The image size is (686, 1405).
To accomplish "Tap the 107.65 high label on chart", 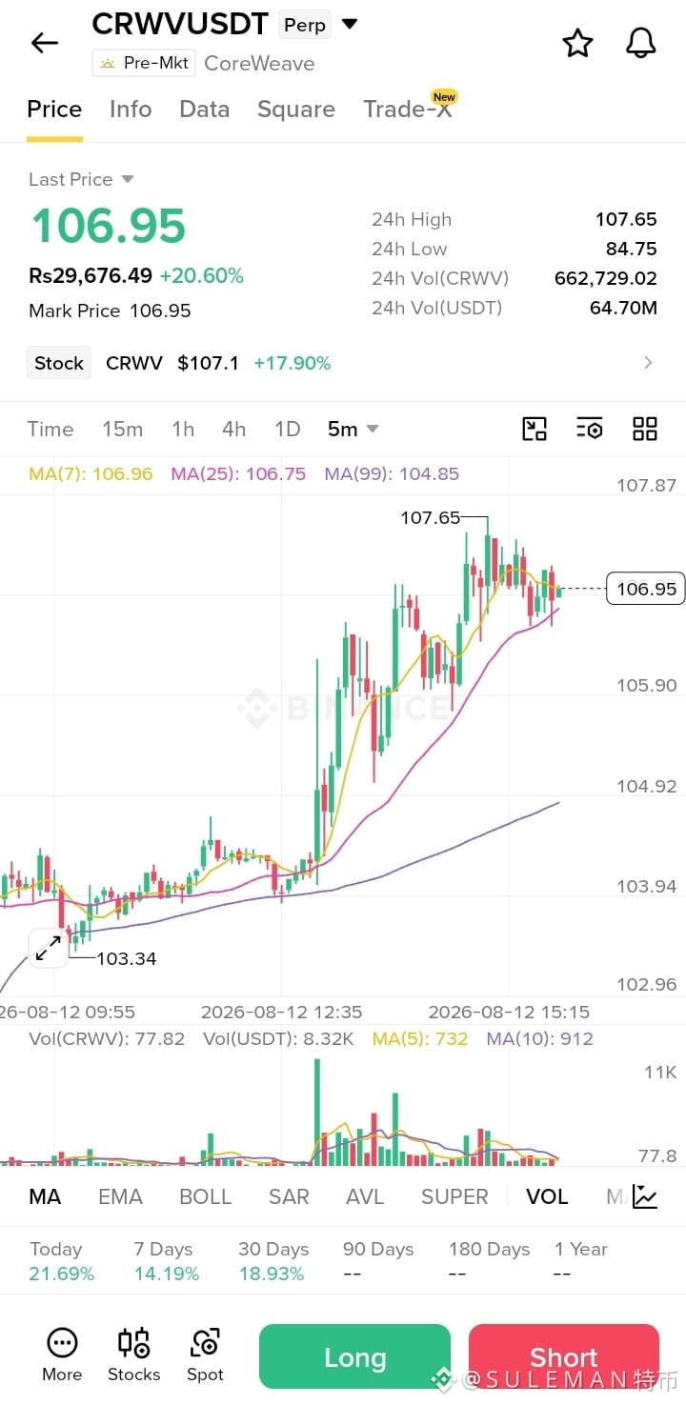I will coord(430,517).
